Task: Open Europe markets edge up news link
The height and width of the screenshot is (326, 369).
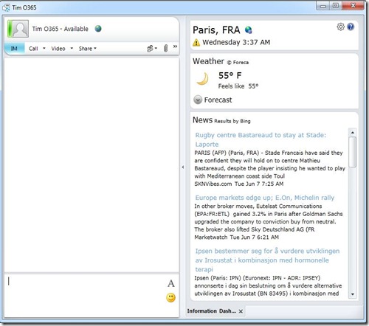Action: pyautogui.click(x=265, y=198)
